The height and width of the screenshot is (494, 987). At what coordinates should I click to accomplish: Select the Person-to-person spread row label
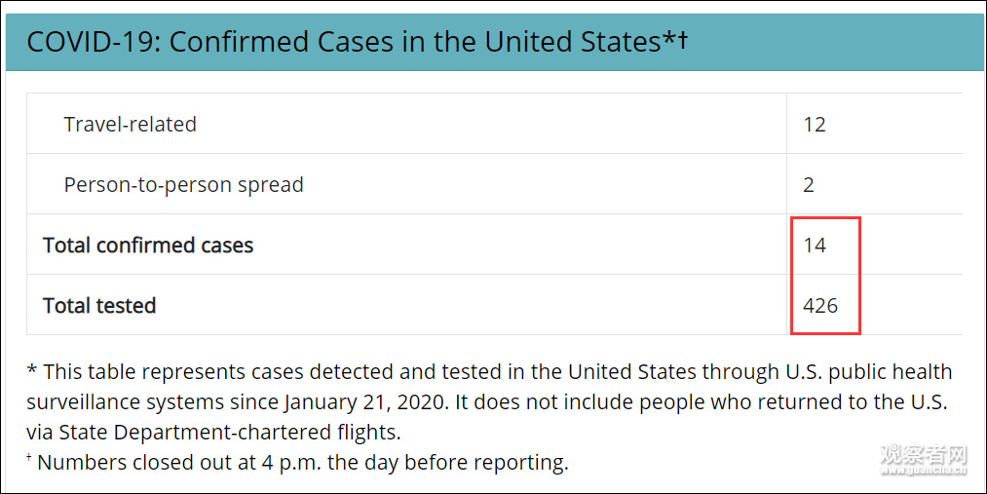point(183,185)
